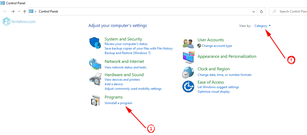Screen dimensions: 307x135
Task: Click the Search Control Panel field
Action: point(288,11)
